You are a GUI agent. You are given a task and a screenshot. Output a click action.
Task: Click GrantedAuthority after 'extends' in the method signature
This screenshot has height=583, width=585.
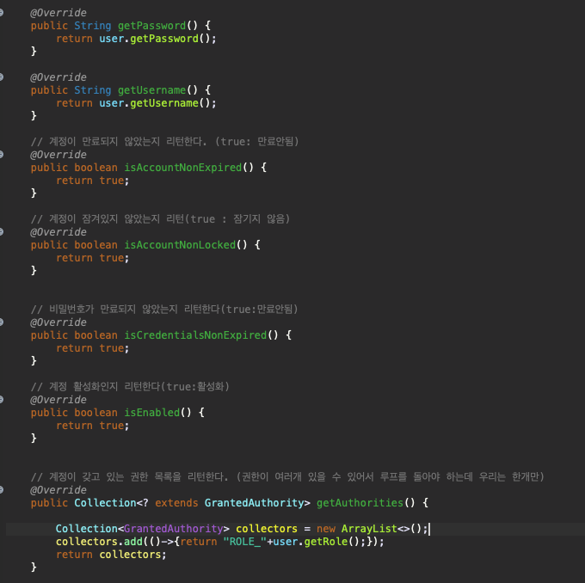[254, 503]
